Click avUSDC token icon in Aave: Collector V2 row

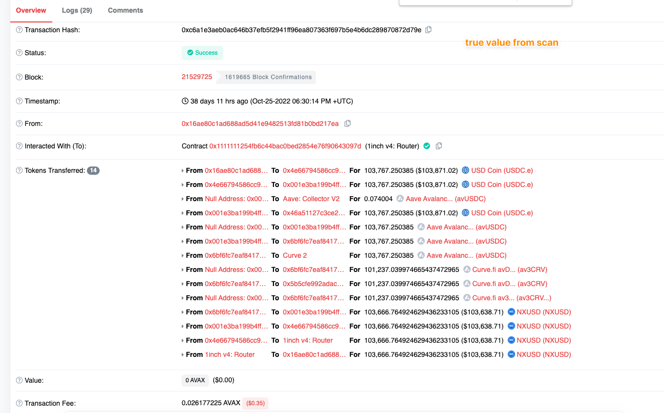click(400, 199)
